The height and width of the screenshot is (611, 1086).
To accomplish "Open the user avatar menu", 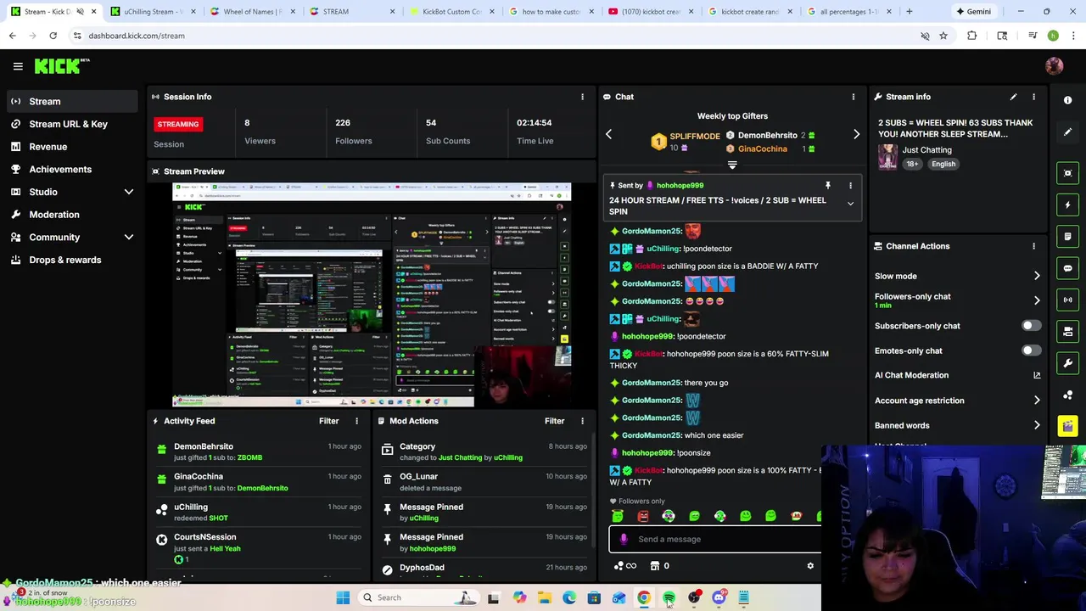I will point(1055,66).
